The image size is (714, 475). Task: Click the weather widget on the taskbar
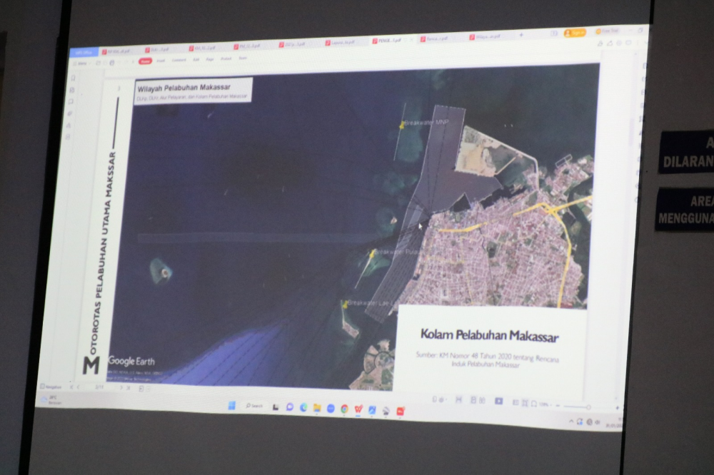pos(49,400)
